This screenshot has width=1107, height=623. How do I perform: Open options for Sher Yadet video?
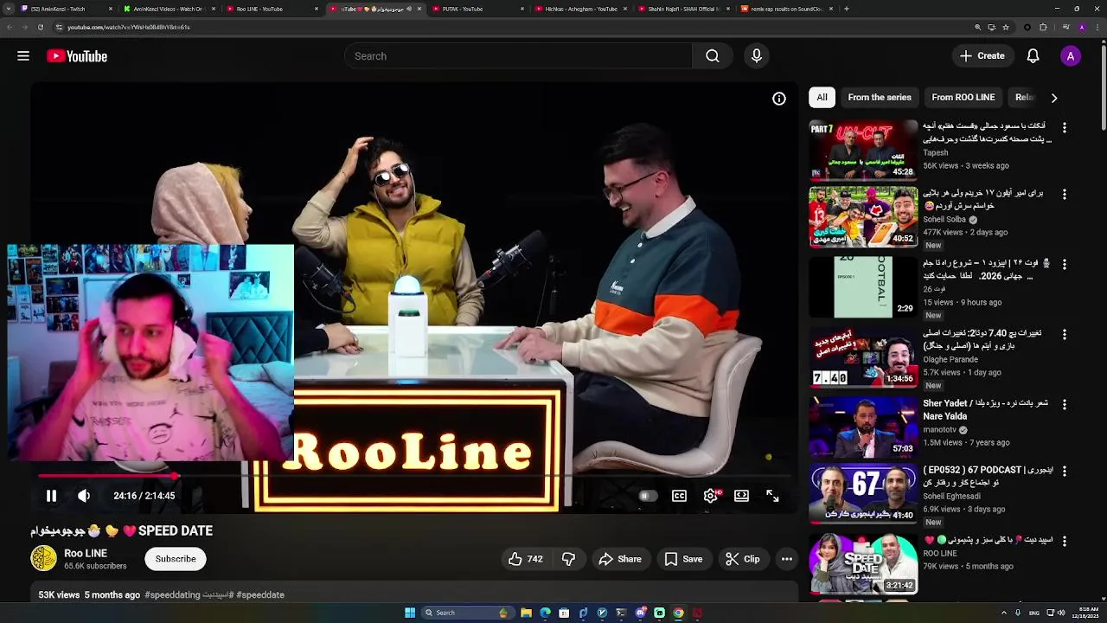click(x=1065, y=405)
